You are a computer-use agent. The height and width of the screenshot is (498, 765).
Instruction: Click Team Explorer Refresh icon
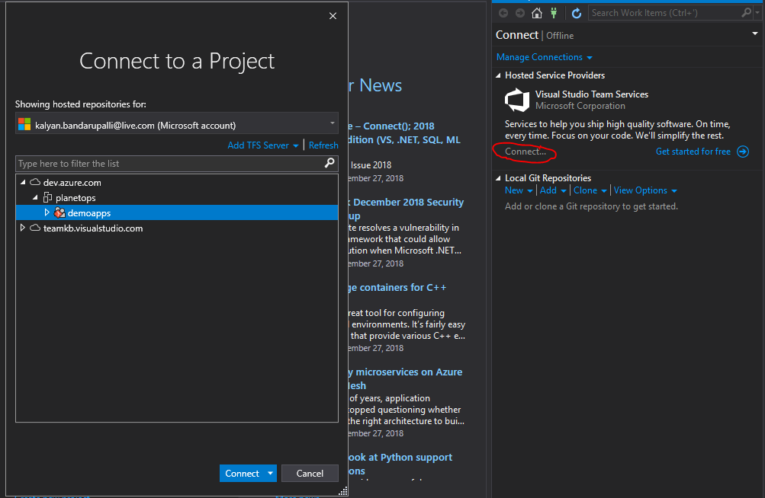click(x=576, y=13)
